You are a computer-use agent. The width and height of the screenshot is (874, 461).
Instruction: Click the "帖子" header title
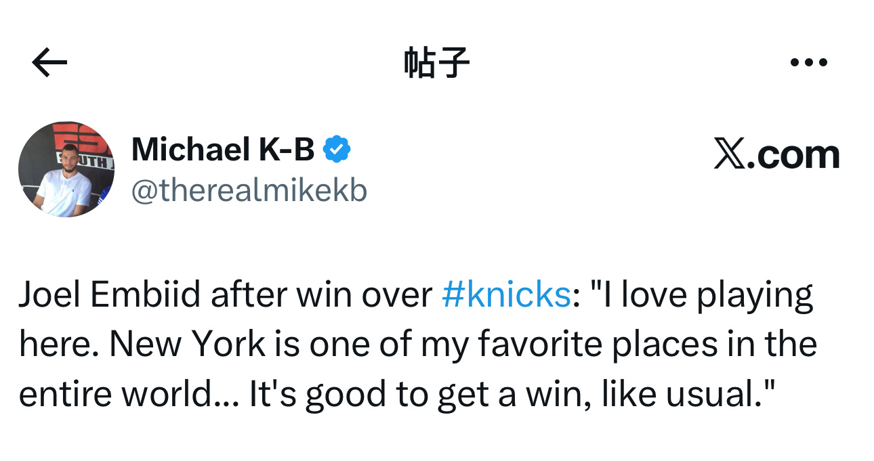click(436, 64)
